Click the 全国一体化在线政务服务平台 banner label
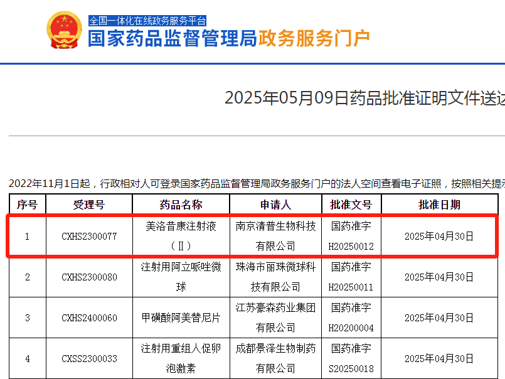The height and width of the screenshot is (379, 505). (x=147, y=21)
